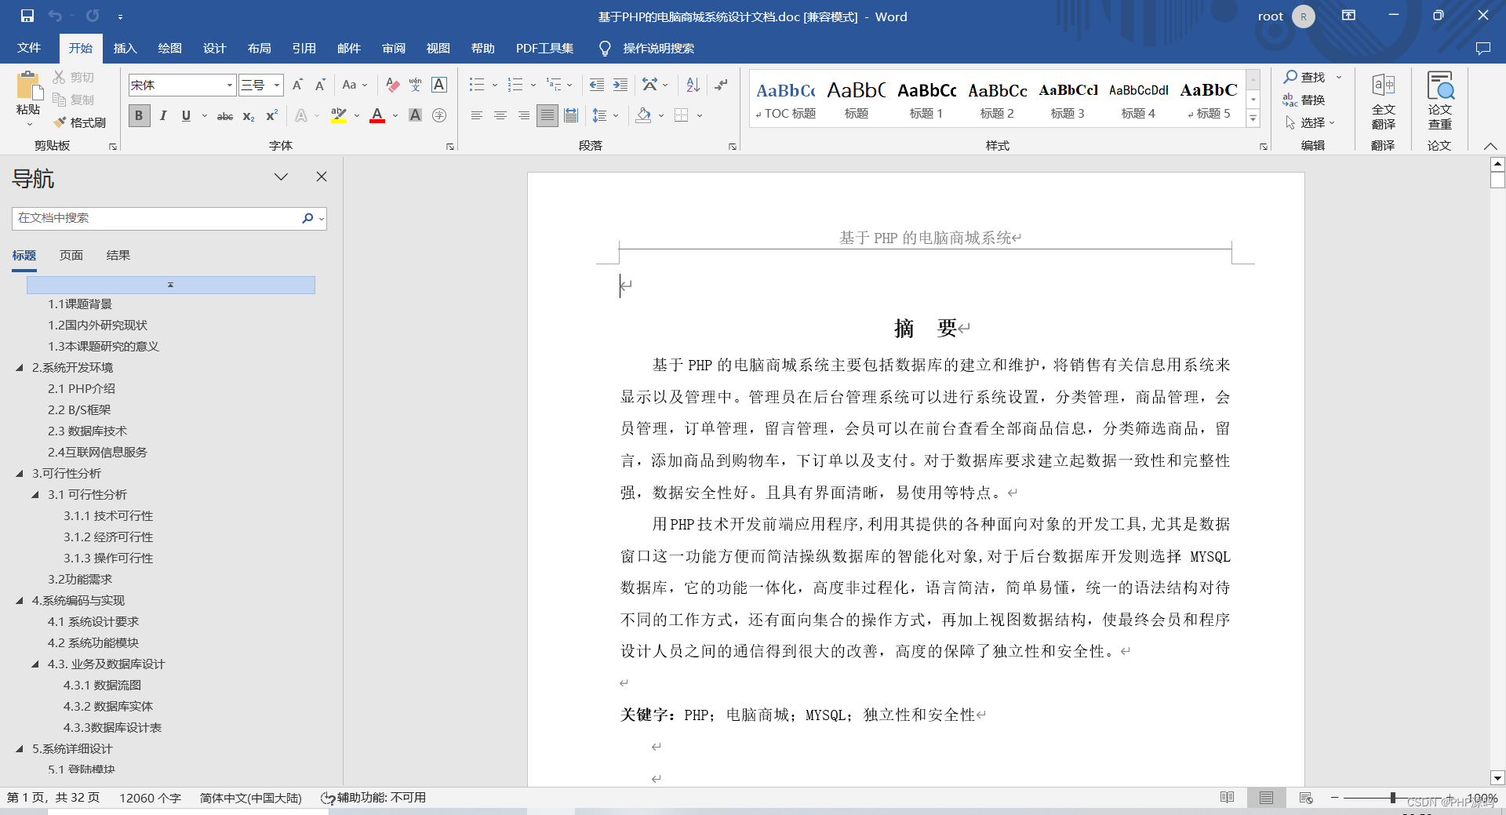
Task: Apply red font color swatch
Action: (x=377, y=116)
